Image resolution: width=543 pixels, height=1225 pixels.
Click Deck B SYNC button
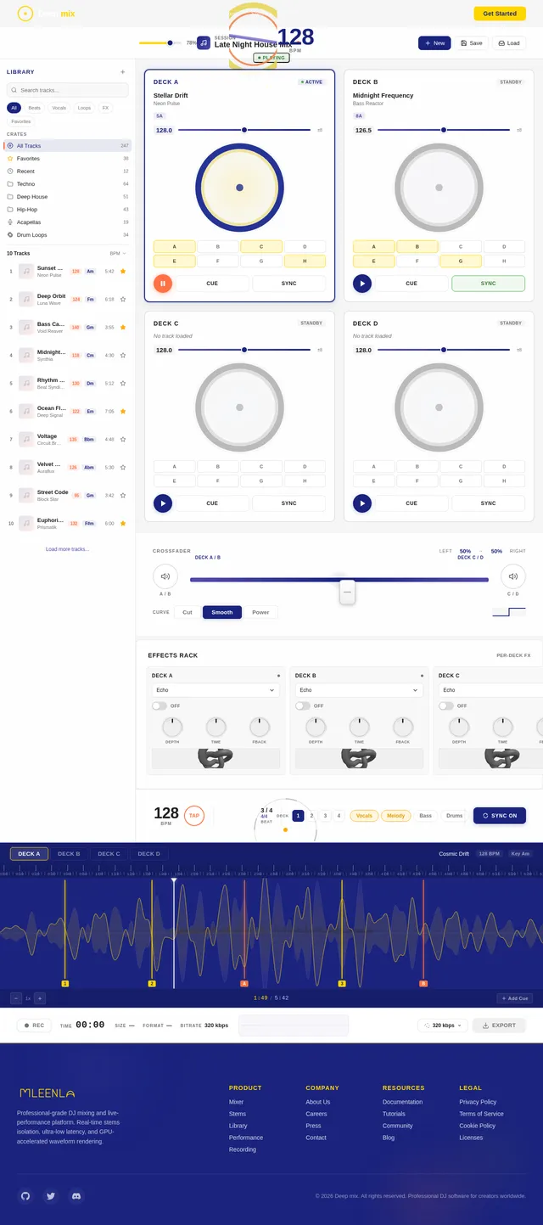pos(488,284)
